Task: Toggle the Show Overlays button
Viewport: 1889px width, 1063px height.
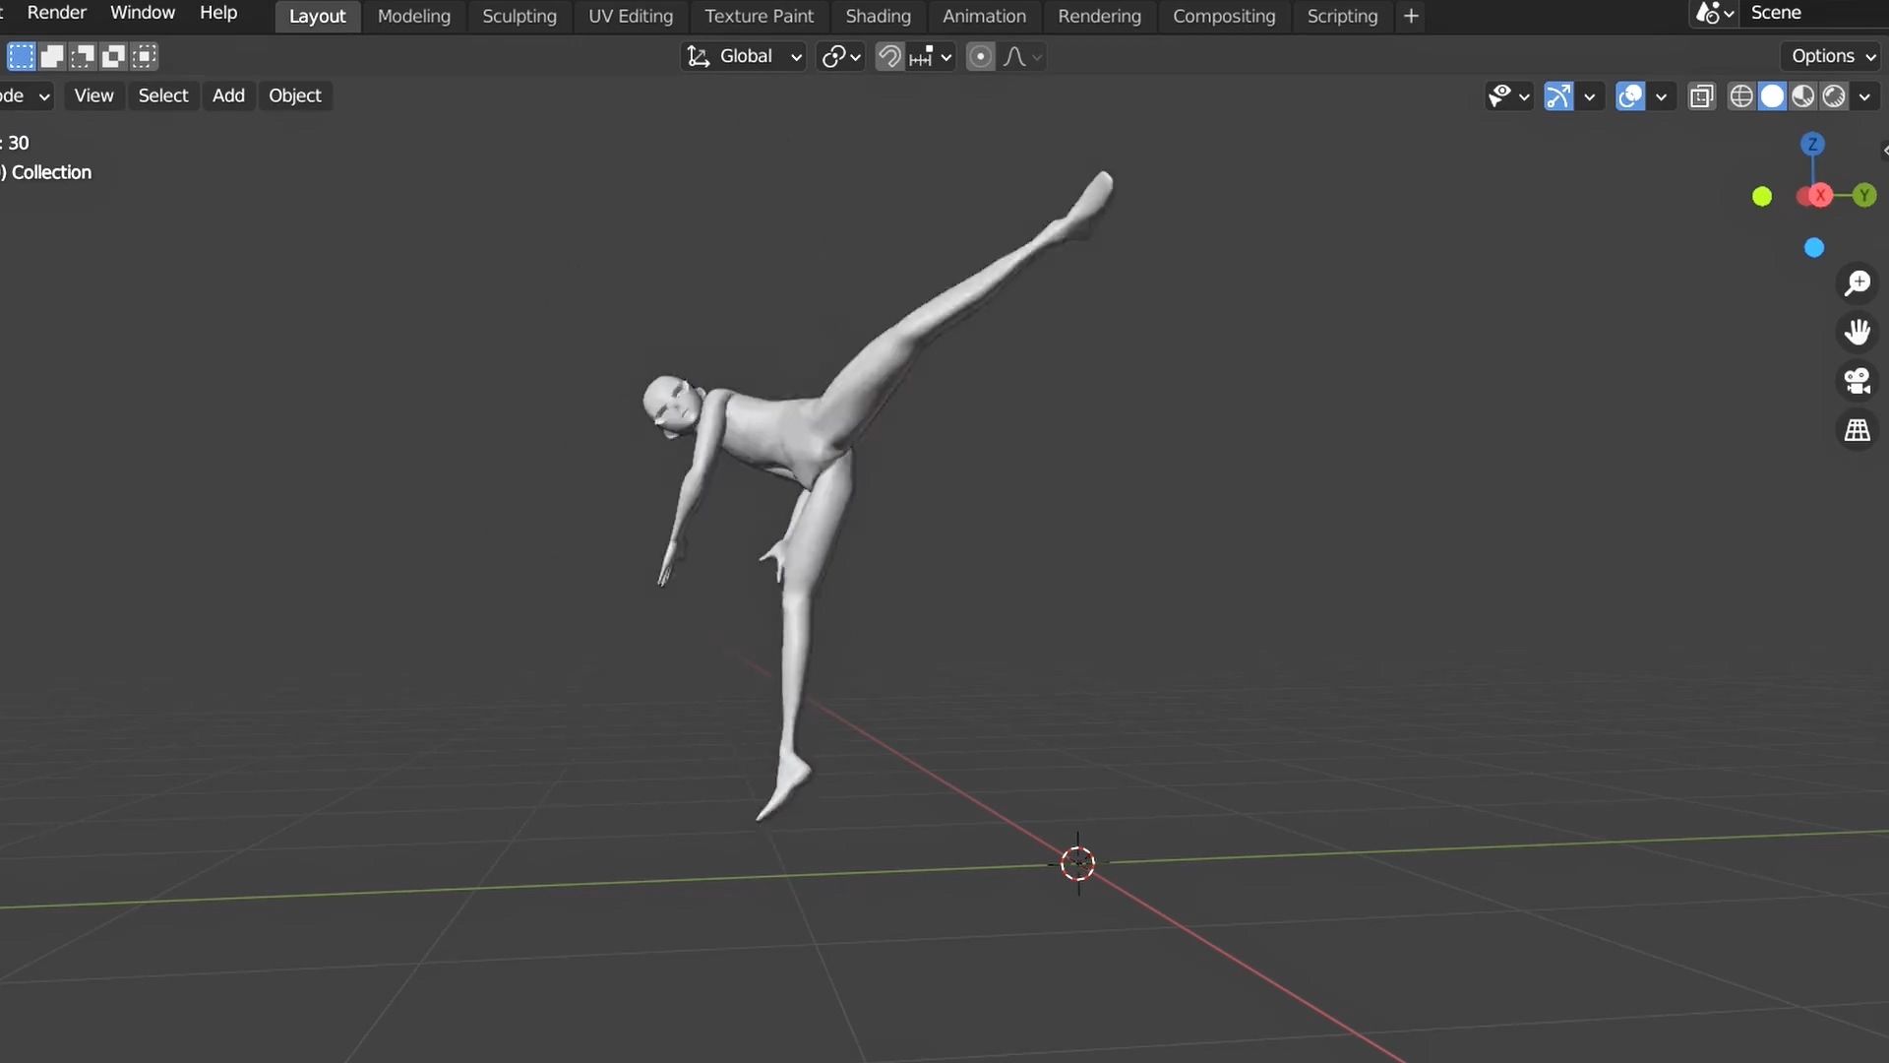Action: [1630, 95]
